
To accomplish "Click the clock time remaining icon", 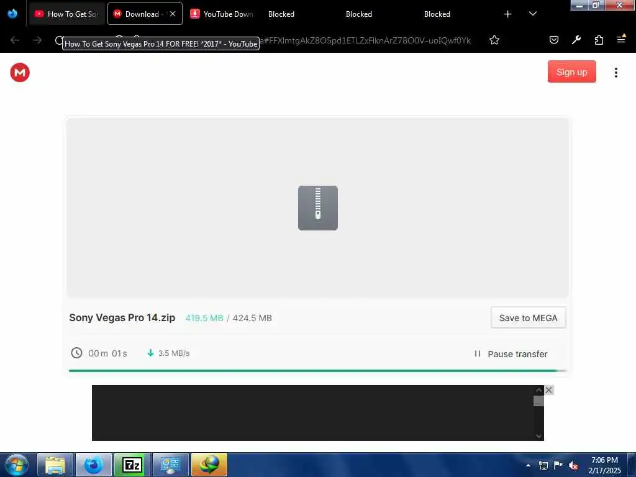I will tap(76, 353).
